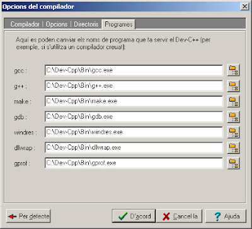Click the Per defecte button
This screenshot has height=229, width=252.
[28, 216]
